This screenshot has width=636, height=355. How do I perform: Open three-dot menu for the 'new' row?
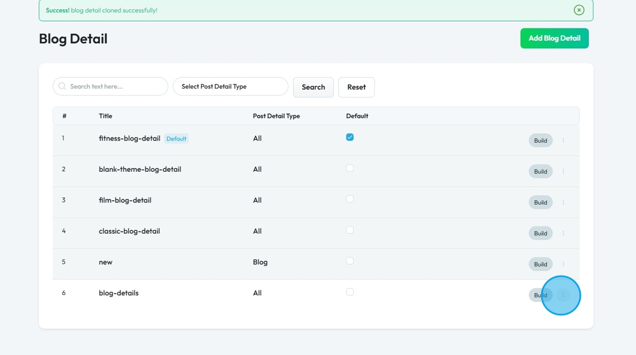[563, 264]
